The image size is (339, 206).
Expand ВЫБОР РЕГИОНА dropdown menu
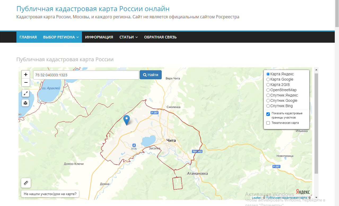click(61, 37)
